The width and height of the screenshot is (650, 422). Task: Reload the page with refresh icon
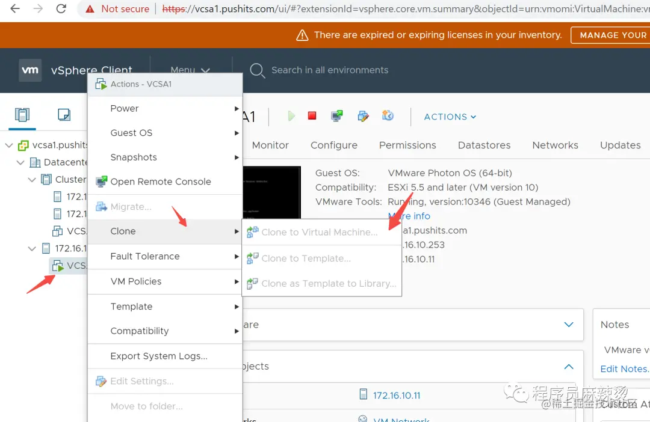coord(61,8)
